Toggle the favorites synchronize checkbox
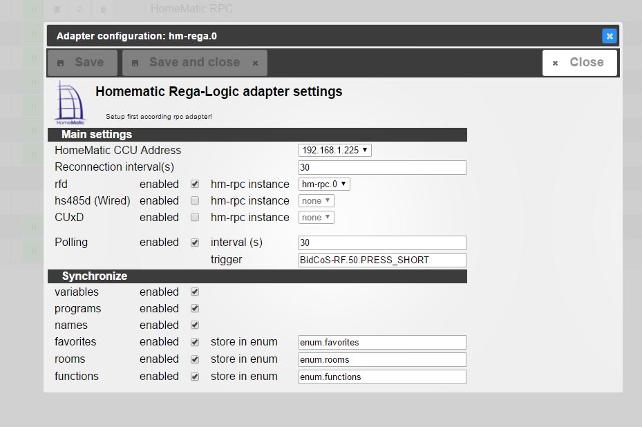Screen dimensions: 642x427 coord(195,342)
